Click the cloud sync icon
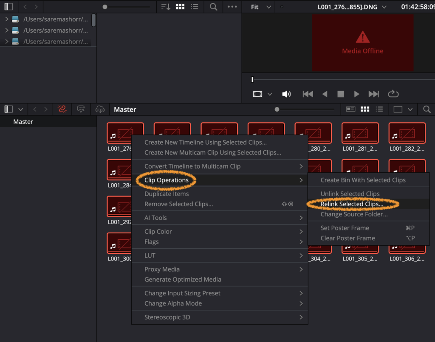Screen dimensions: 435x342 (100, 109)
